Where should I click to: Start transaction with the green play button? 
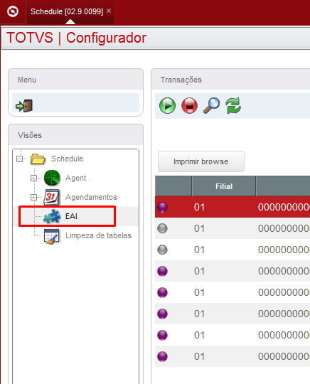click(168, 105)
